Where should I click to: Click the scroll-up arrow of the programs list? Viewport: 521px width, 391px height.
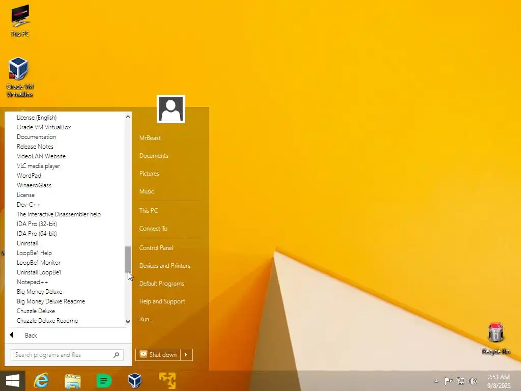click(128, 117)
